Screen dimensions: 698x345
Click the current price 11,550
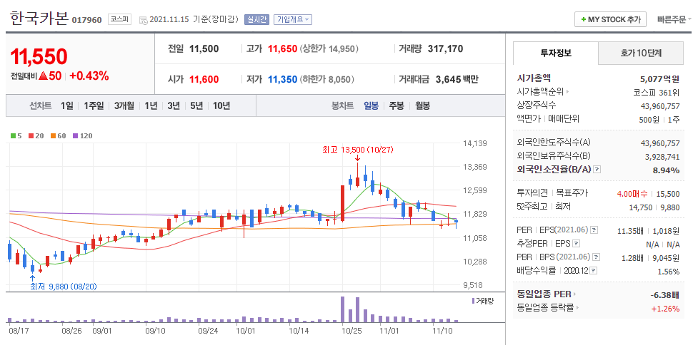click(39, 56)
